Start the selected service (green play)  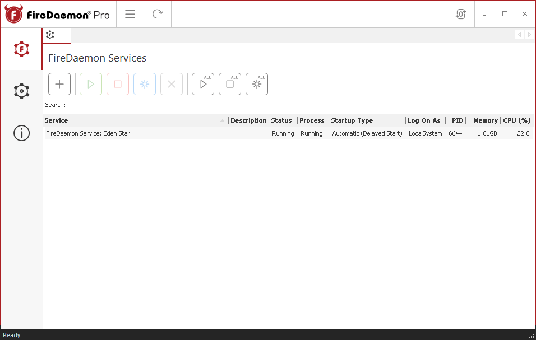[x=91, y=84]
